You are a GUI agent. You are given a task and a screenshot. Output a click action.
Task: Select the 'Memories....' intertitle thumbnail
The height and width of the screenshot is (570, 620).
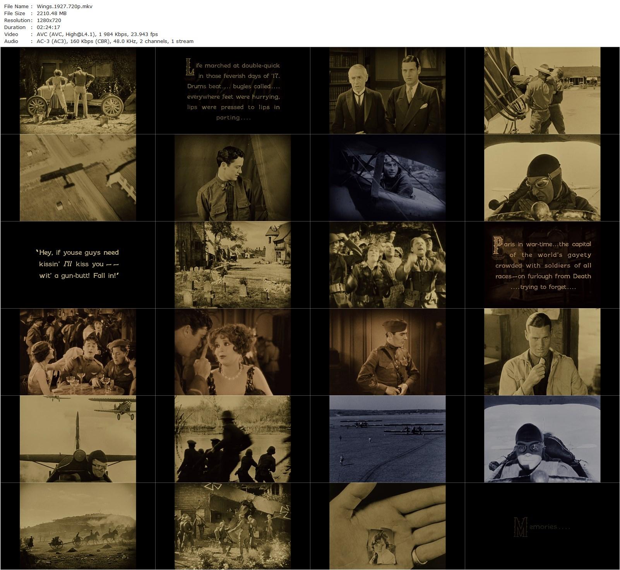point(542,526)
